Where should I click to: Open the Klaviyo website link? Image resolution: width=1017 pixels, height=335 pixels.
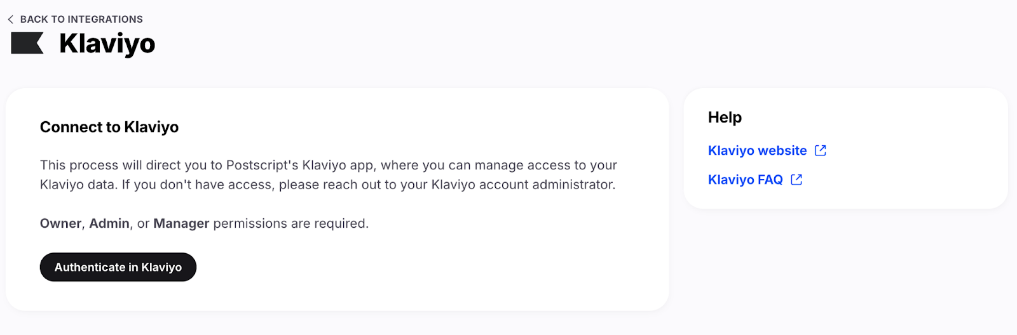tap(757, 151)
